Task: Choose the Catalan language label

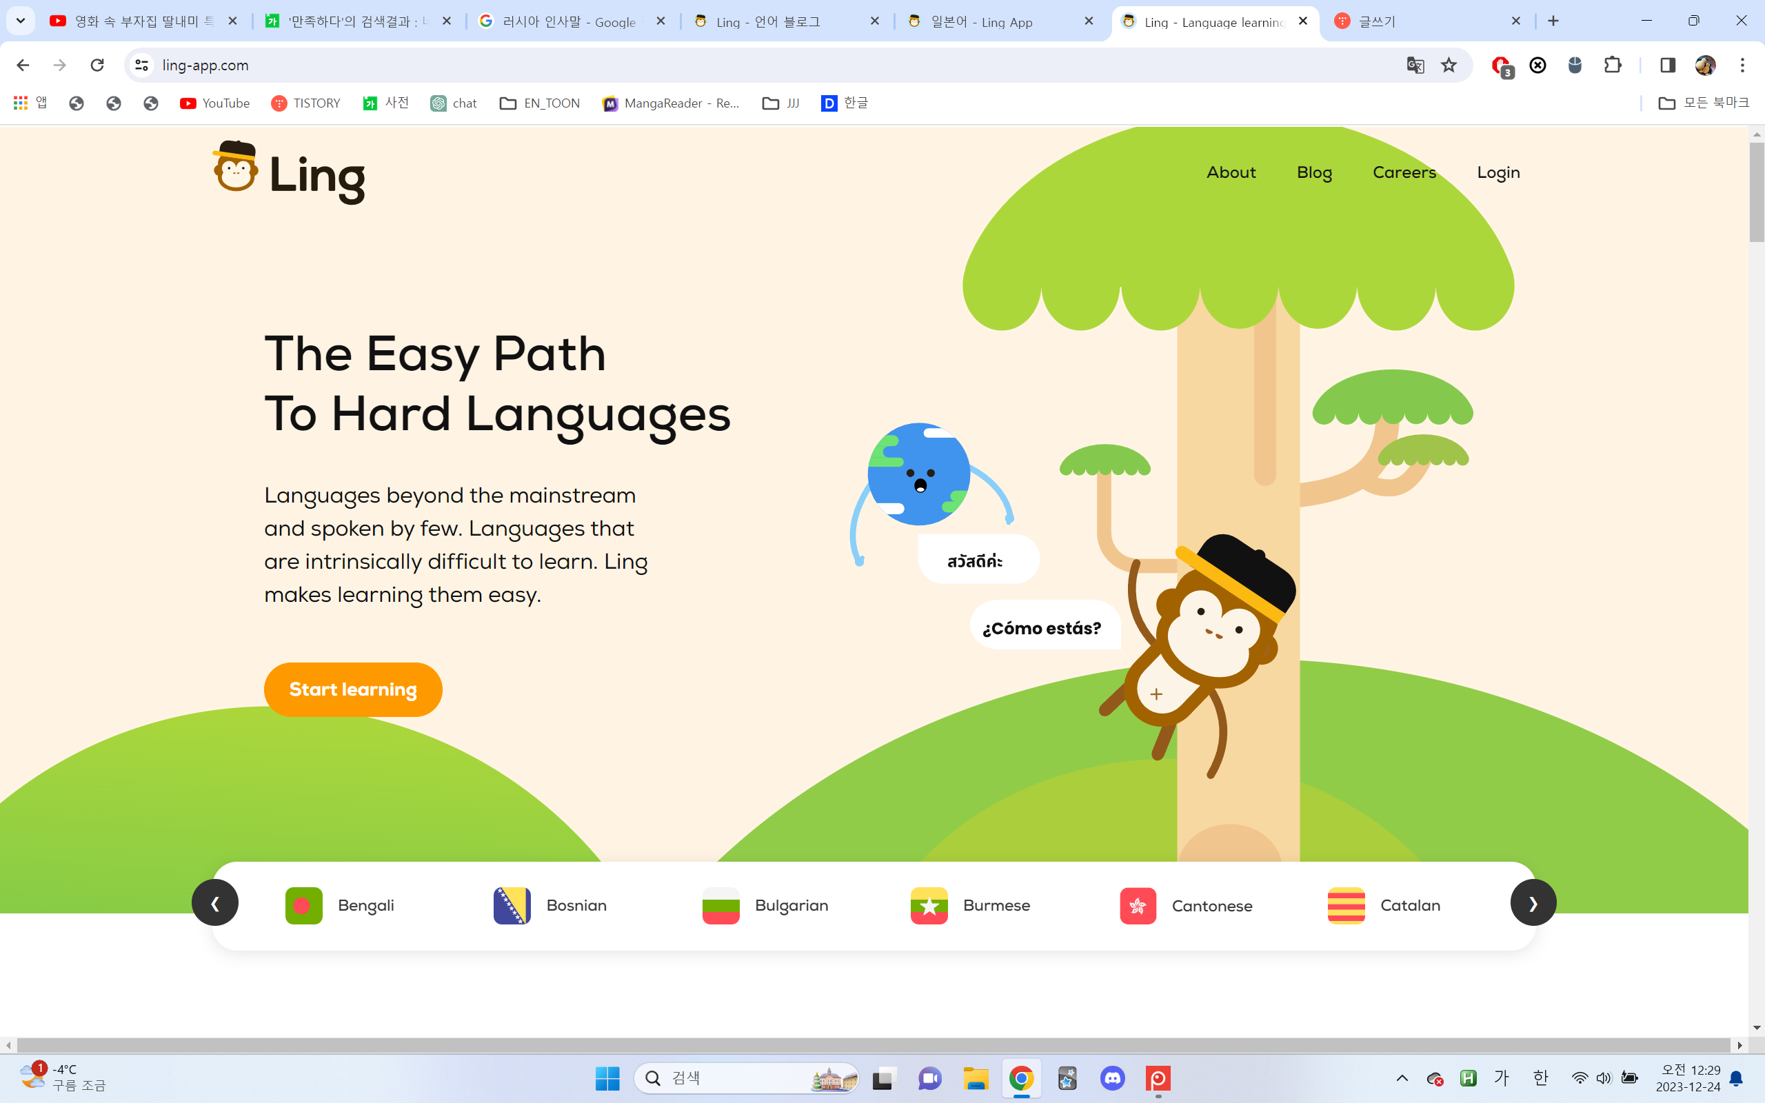Action: point(1411,905)
